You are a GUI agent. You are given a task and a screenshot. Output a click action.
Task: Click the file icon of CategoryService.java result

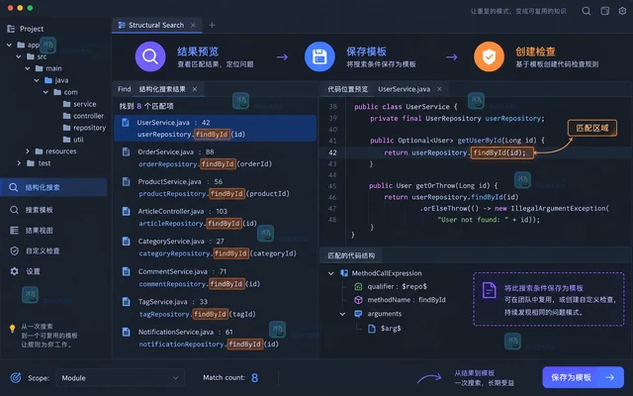click(126, 242)
